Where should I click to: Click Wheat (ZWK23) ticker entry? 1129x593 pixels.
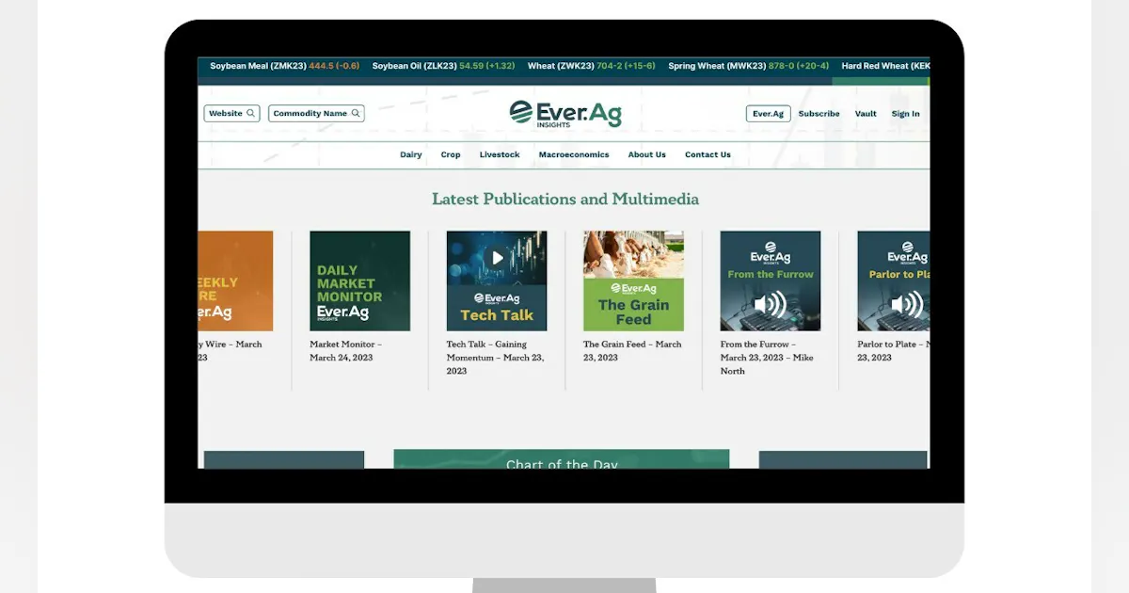pos(592,66)
